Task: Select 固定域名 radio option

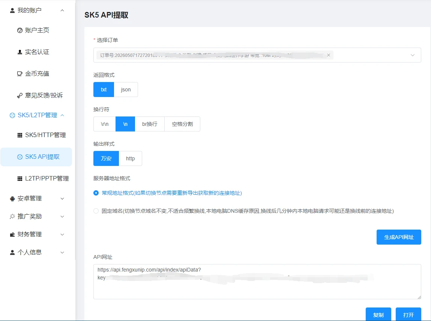Action: 96,211
